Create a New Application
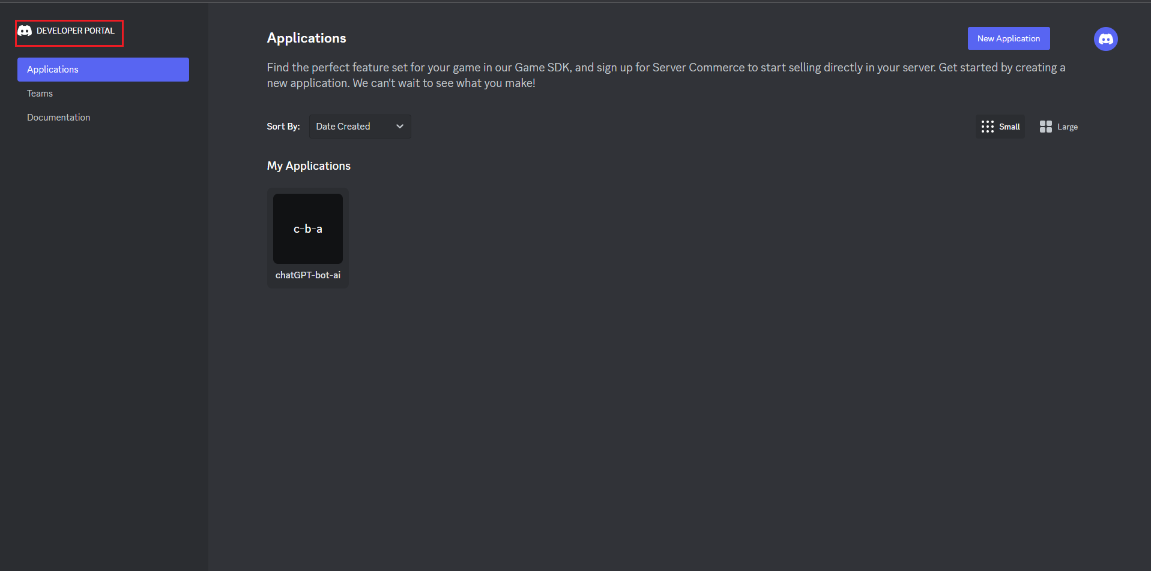Screen dimensions: 1151x571 coord(1008,38)
